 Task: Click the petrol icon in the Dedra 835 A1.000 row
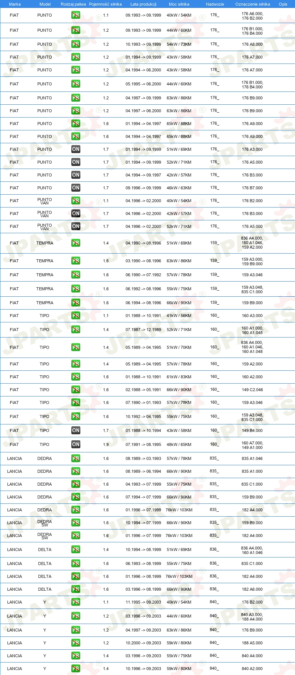coord(76,471)
